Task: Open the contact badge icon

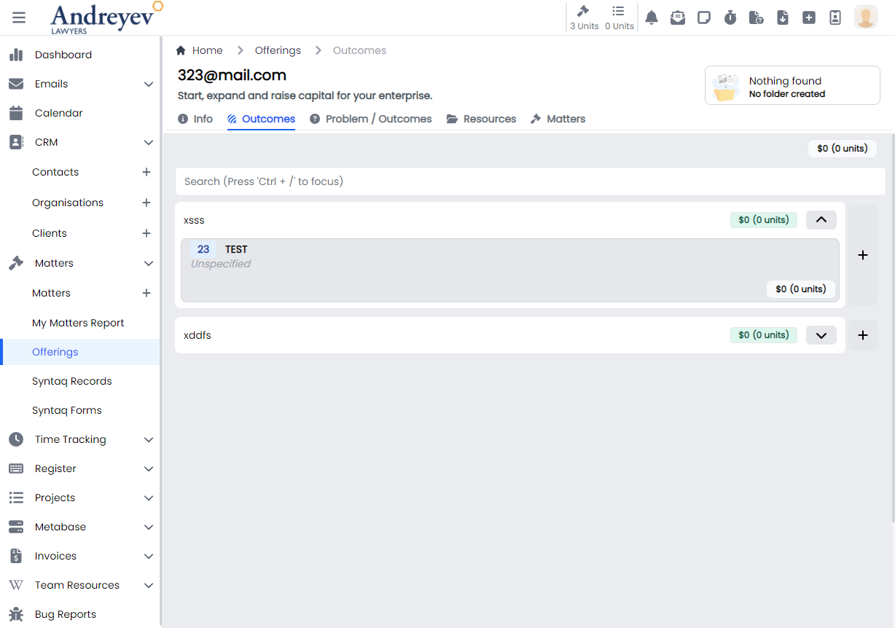Action: tap(835, 17)
